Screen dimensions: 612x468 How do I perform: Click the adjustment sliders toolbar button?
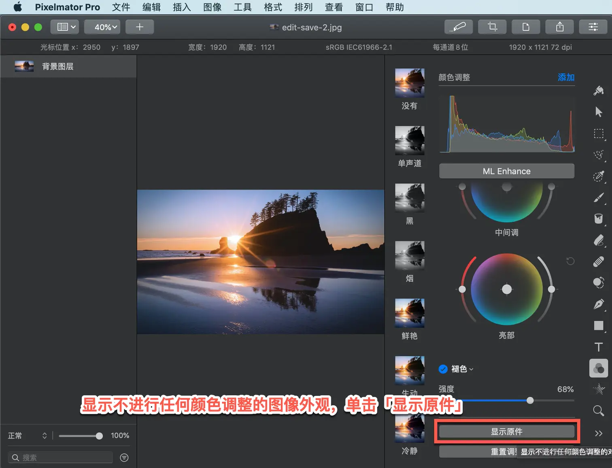coord(593,27)
